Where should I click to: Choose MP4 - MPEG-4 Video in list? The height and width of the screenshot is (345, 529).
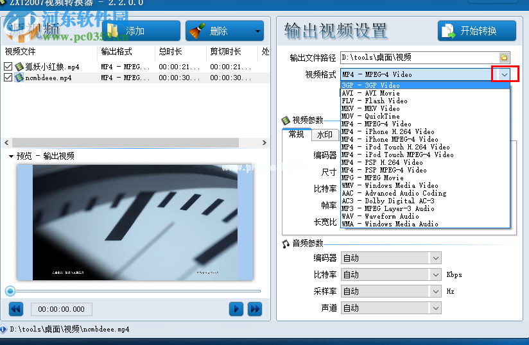pyautogui.click(x=425, y=124)
